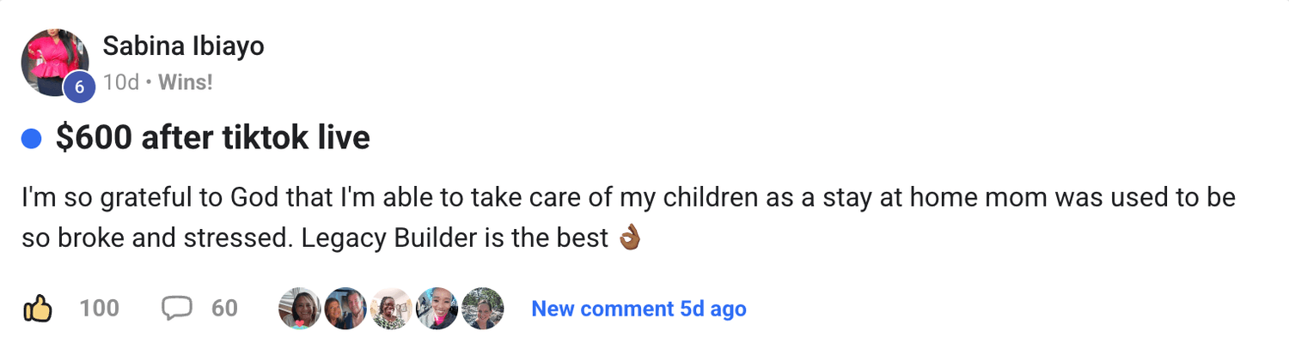The image size is (1289, 355).
Task: Click the fourth commenter avatar with pink top
Action: pyautogui.click(x=437, y=309)
